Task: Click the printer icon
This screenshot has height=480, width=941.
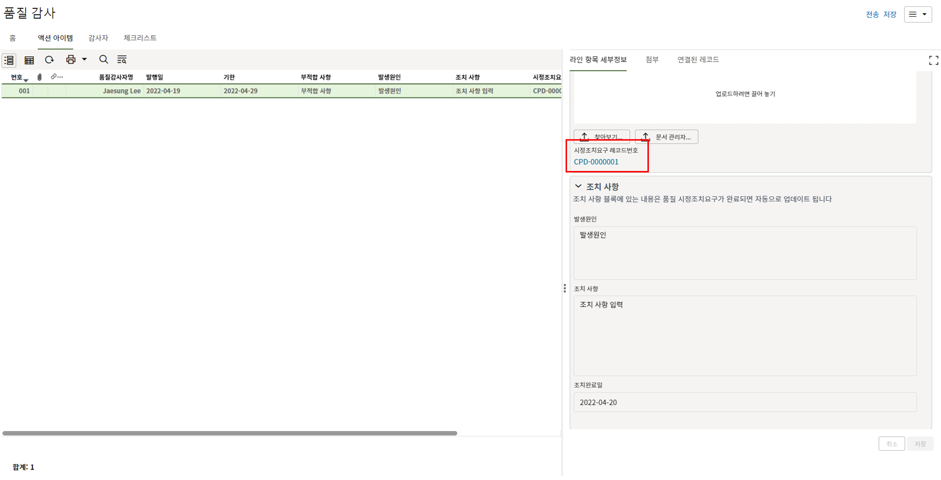Action: tap(71, 60)
